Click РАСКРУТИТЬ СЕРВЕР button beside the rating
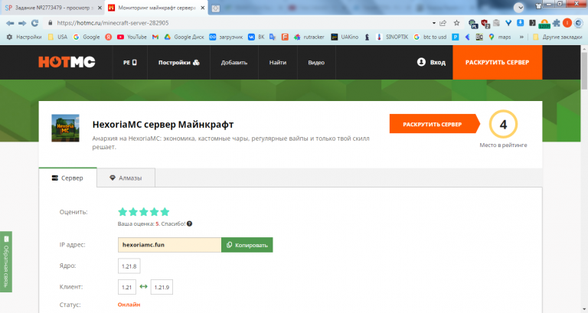Image resolution: width=588 pixels, height=313 pixels. pyautogui.click(x=435, y=124)
